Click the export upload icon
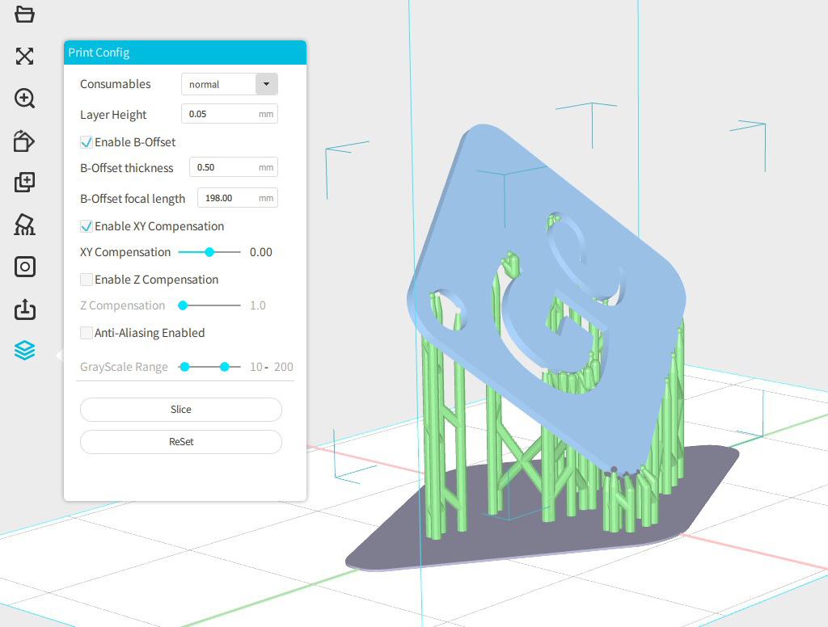Image resolution: width=828 pixels, height=627 pixels. (24, 309)
